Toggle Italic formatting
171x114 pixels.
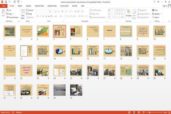pos(40,16)
